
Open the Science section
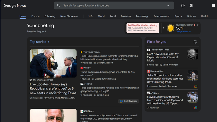coord(191,16)
